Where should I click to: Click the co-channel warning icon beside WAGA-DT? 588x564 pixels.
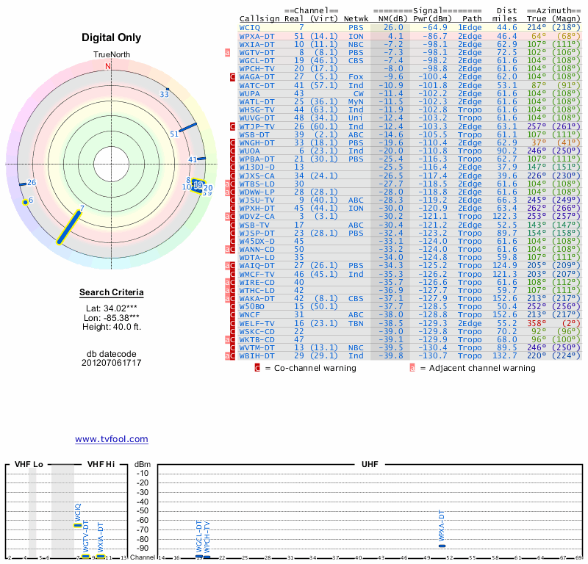click(x=233, y=76)
